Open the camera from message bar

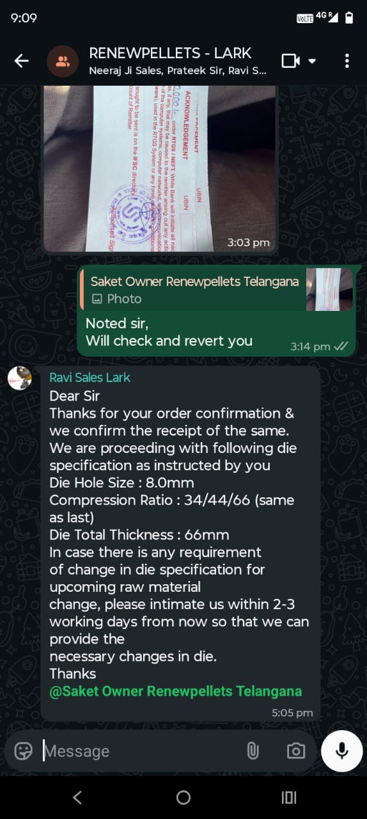click(x=295, y=751)
